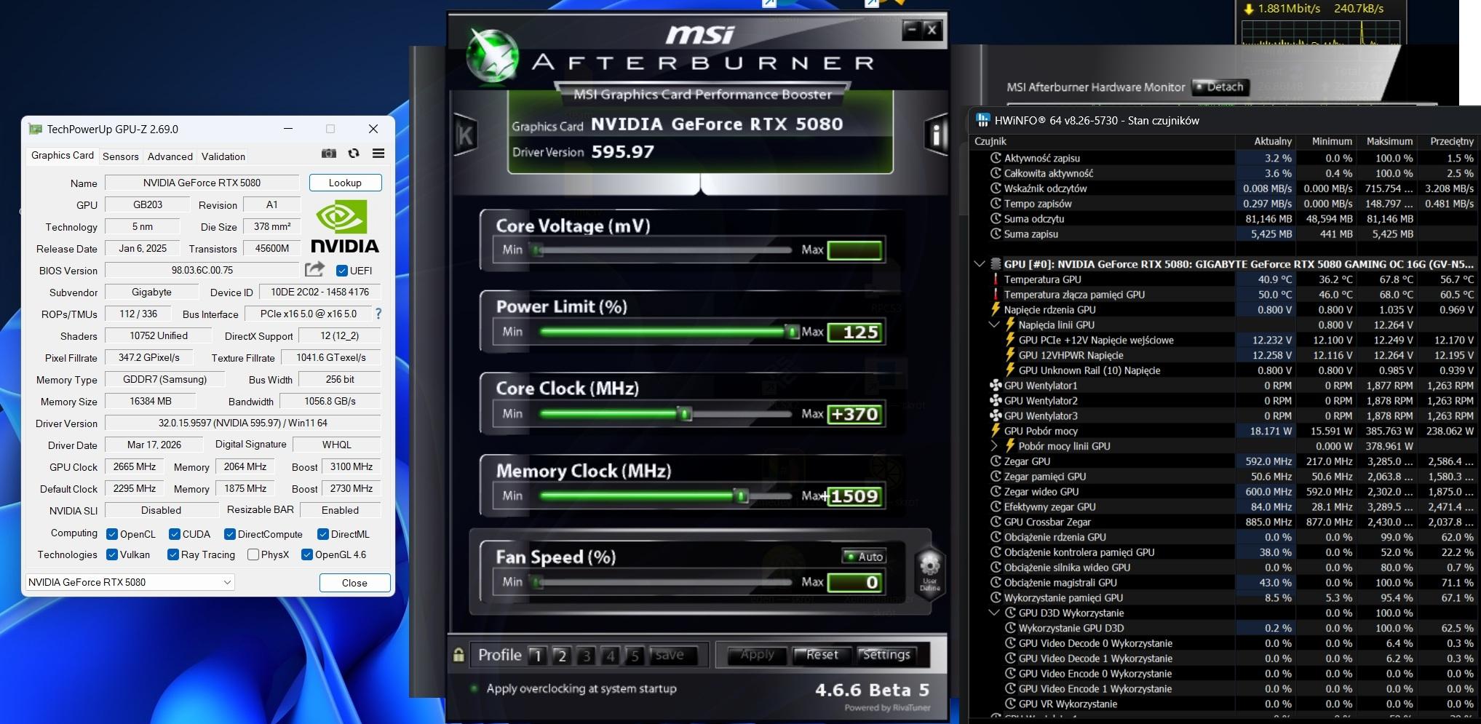Screen dimensions: 1481x724
Task: Toggle Apply overclocking at system startup
Action: point(475,688)
